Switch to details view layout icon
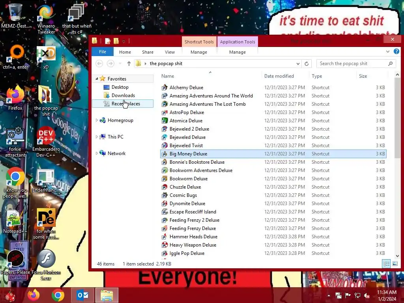This screenshot has height=303, width=404. (386, 264)
